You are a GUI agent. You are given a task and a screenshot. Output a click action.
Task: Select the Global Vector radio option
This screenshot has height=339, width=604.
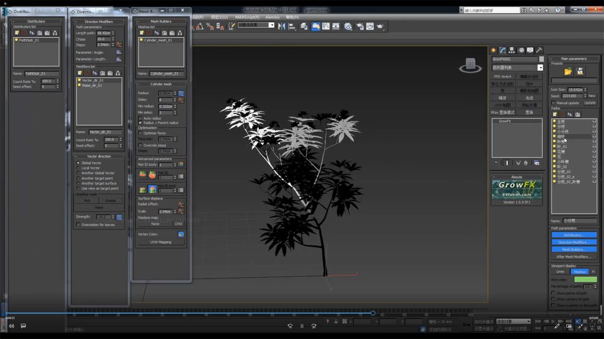(78, 163)
